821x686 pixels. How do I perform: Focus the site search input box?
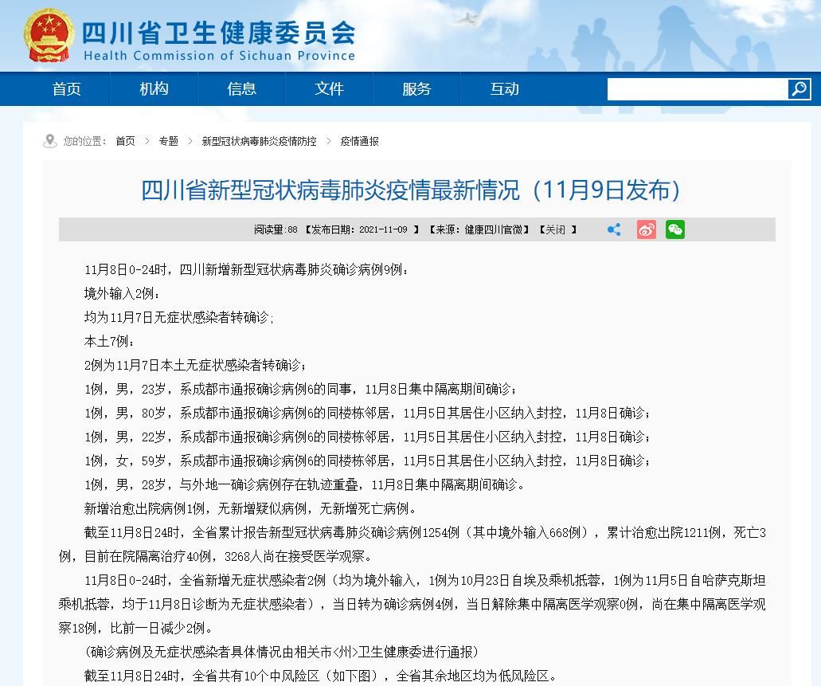697,89
